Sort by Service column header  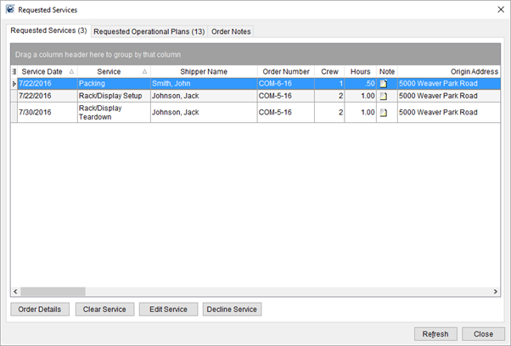coord(109,72)
